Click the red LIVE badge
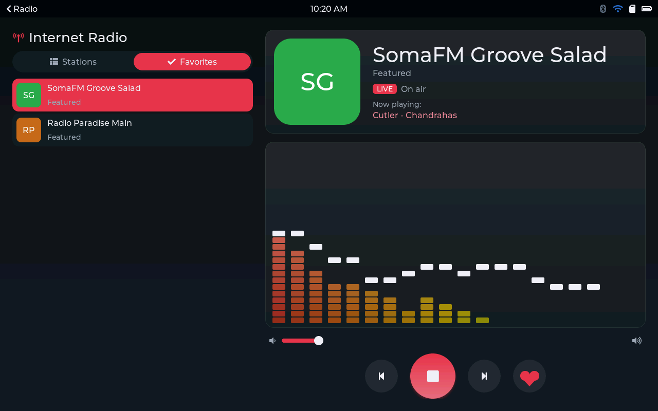Screen dimensions: 658x411 385,89
